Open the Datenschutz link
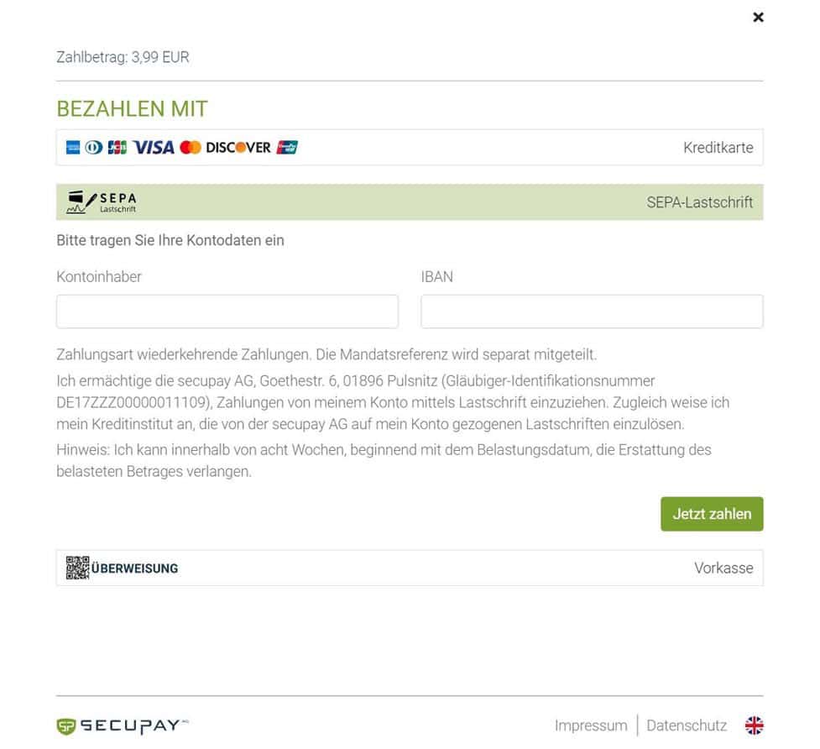 687,725
